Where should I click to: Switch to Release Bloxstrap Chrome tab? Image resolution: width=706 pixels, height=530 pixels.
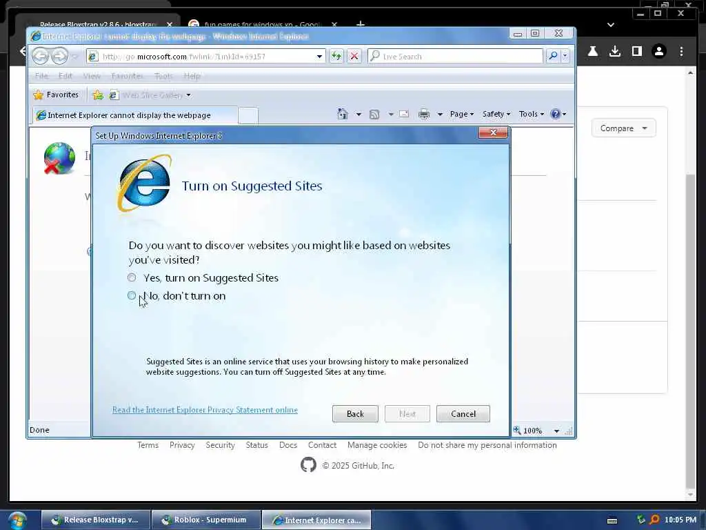(97, 24)
